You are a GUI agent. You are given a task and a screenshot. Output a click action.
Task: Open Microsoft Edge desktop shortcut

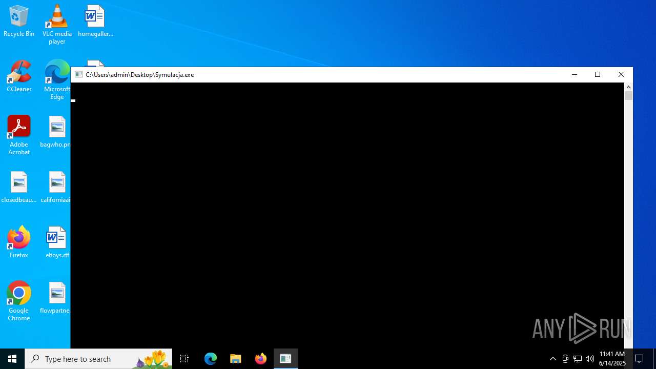[x=57, y=80]
